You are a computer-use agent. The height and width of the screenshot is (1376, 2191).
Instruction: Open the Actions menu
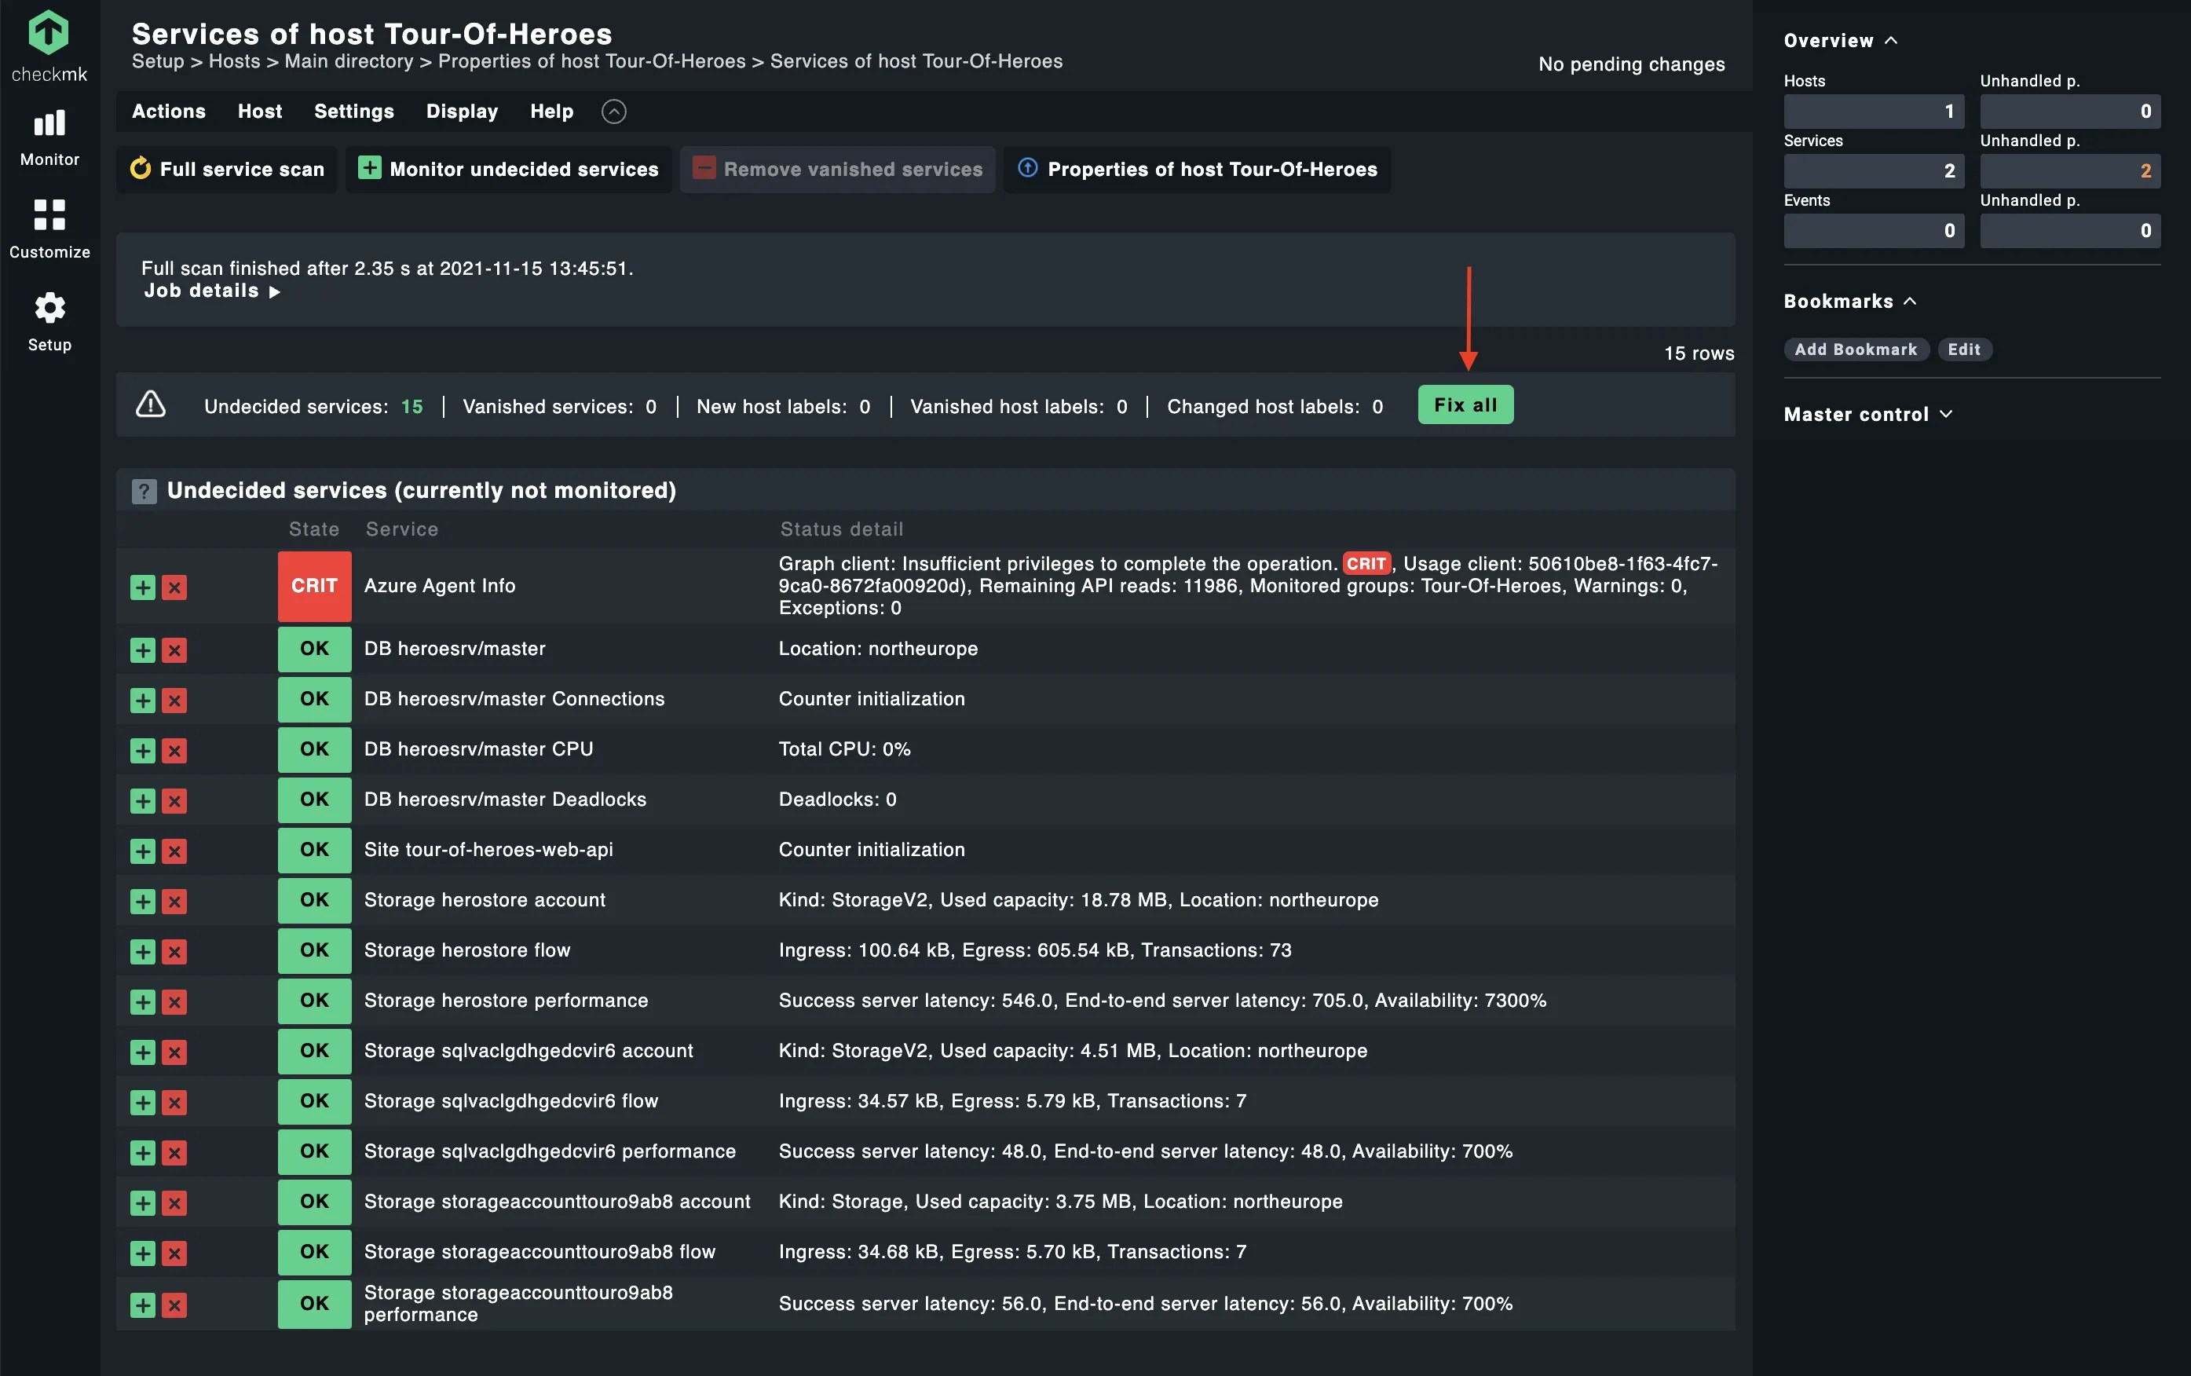[x=168, y=111]
